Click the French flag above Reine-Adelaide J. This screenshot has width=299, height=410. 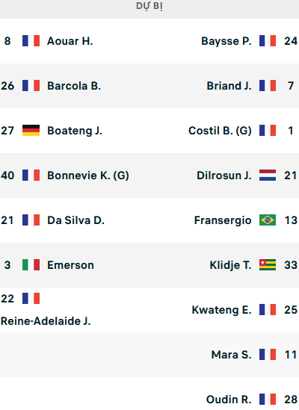coord(31,298)
